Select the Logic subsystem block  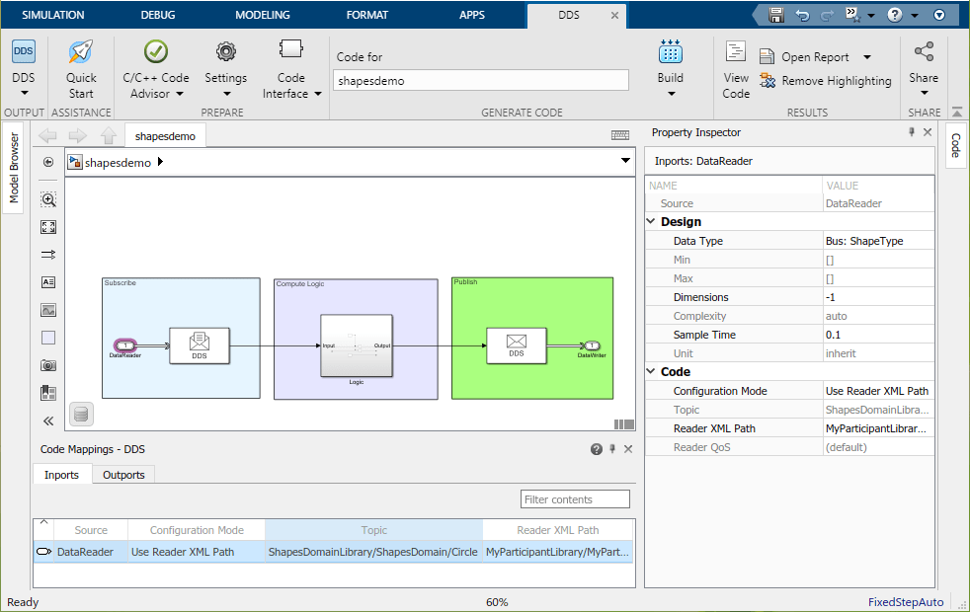[x=357, y=346]
